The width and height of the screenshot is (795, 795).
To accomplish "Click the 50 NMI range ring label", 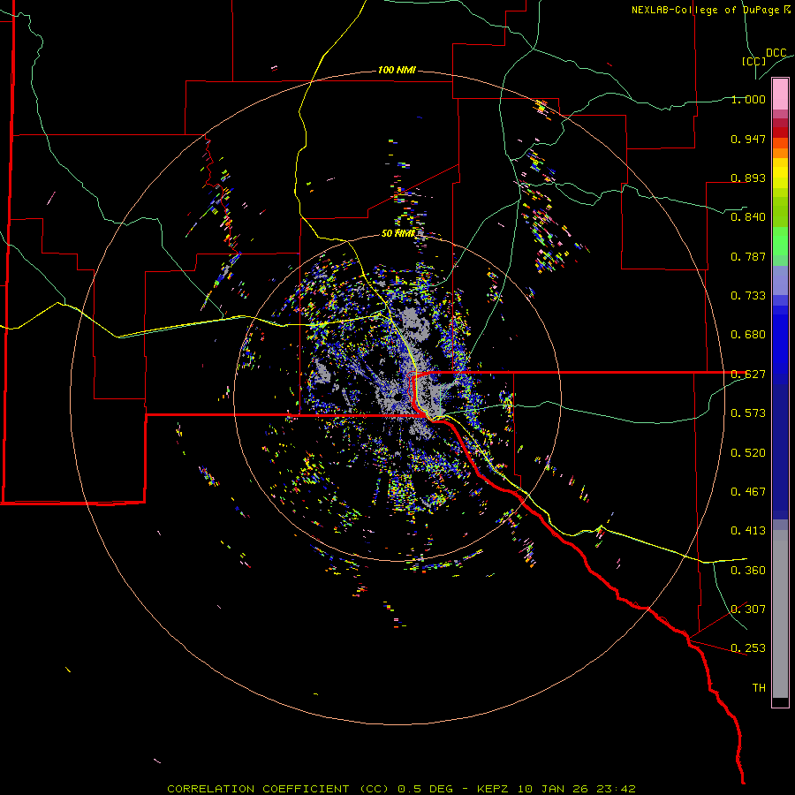I will point(398,233).
